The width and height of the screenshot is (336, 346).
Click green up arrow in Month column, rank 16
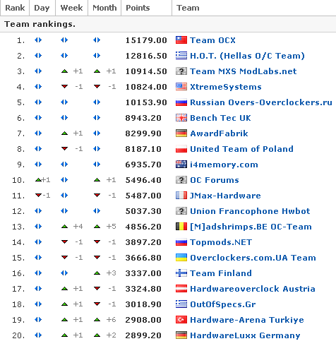click(x=97, y=273)
